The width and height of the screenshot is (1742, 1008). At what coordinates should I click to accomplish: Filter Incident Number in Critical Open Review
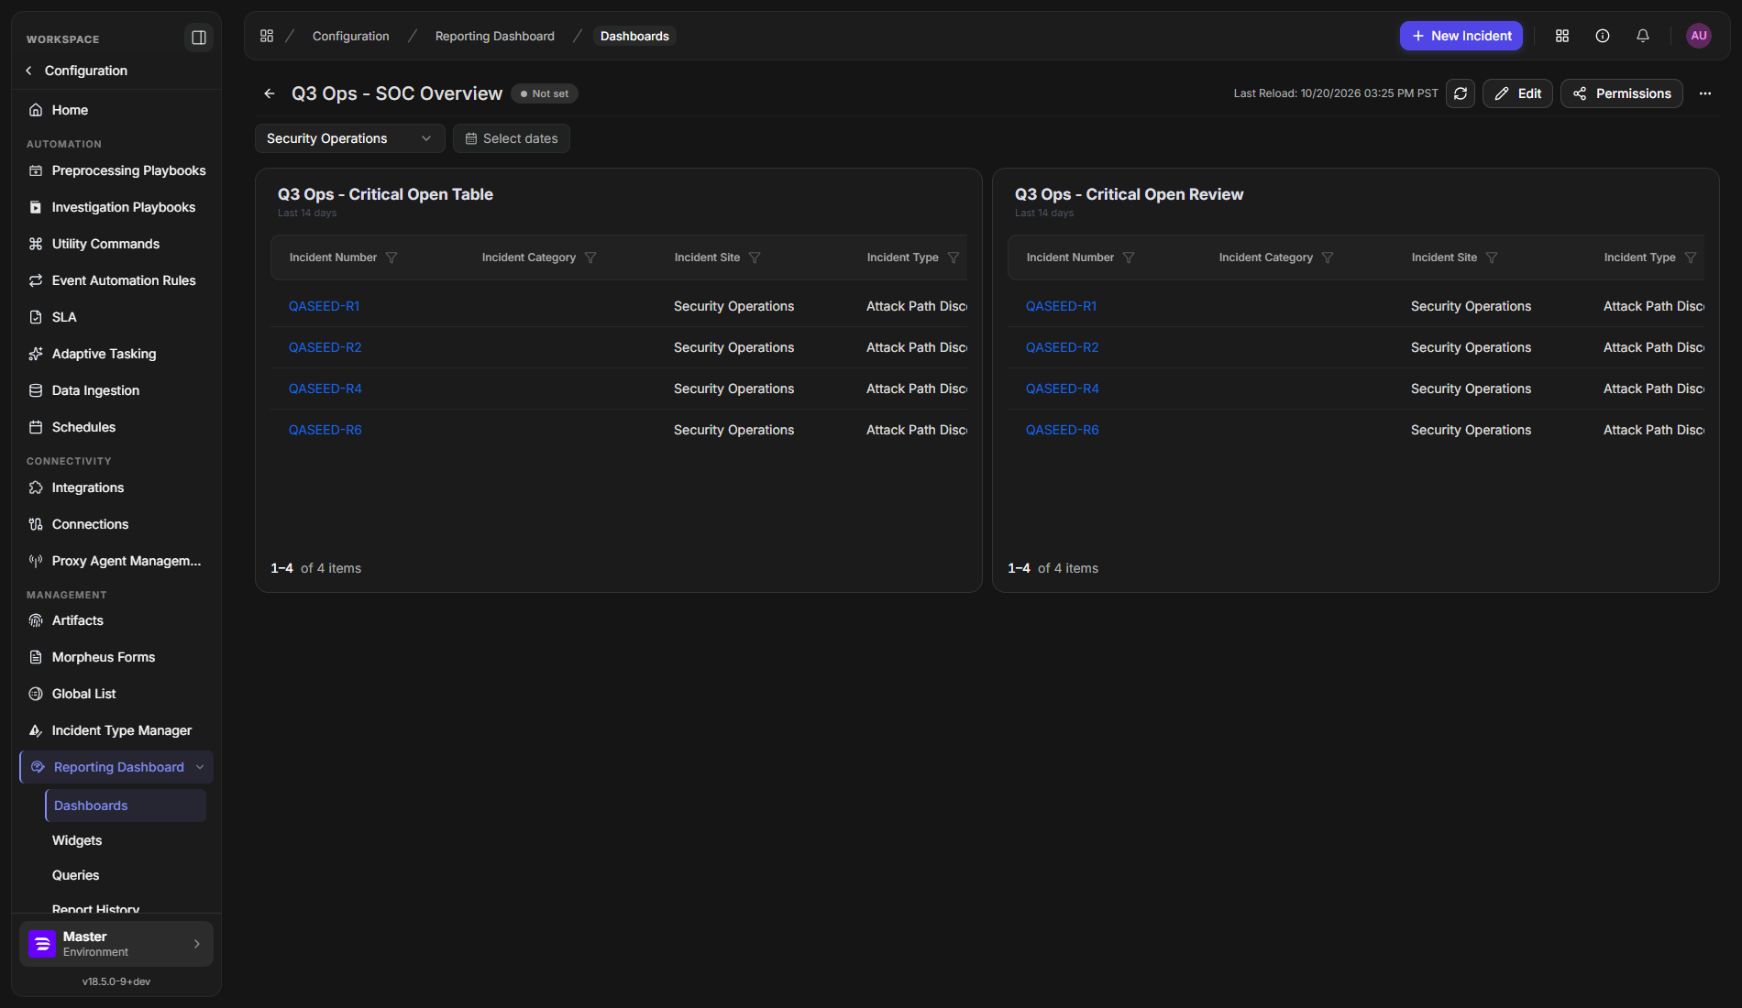pyautogui.click(x=1129, y=257)
